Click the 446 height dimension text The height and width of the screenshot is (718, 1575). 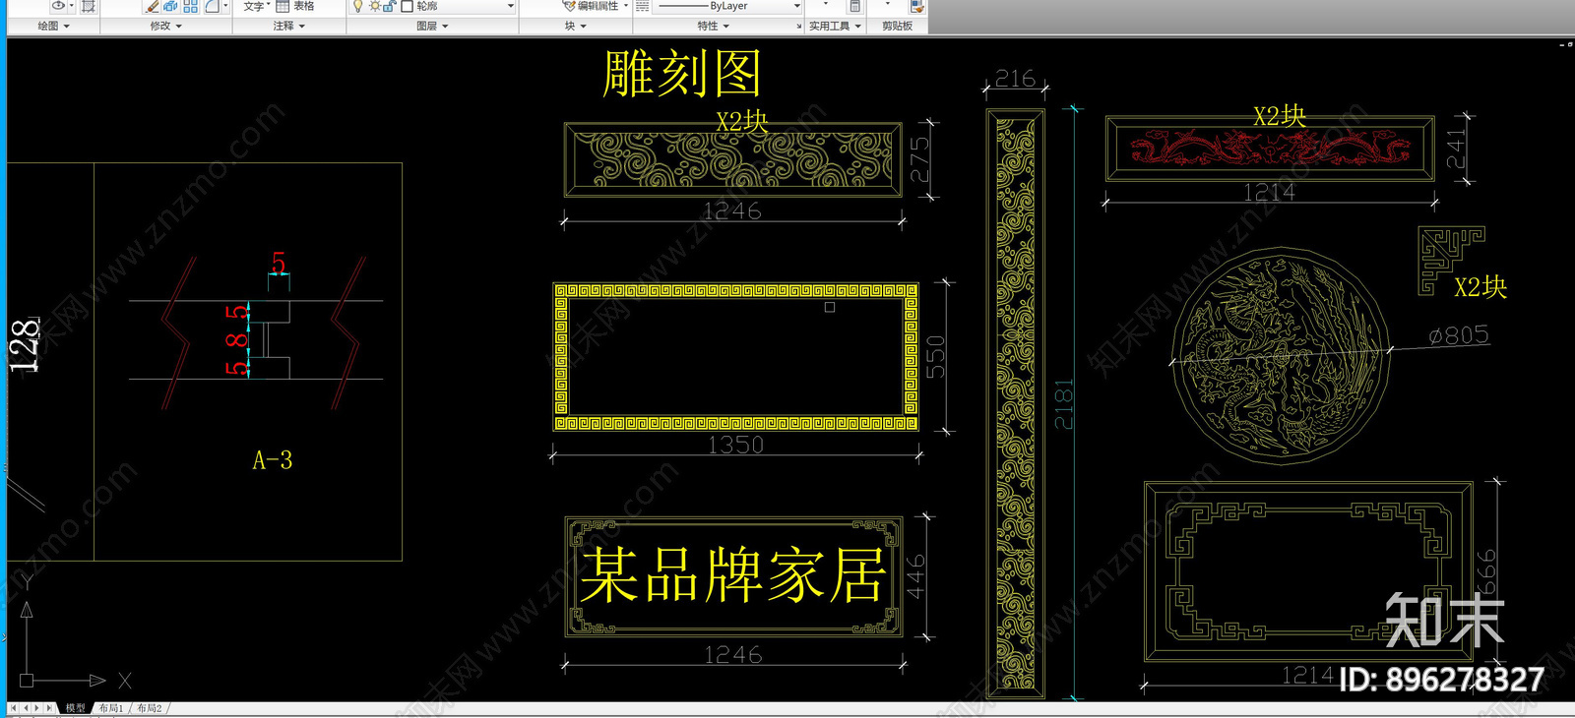click(915, 576)
